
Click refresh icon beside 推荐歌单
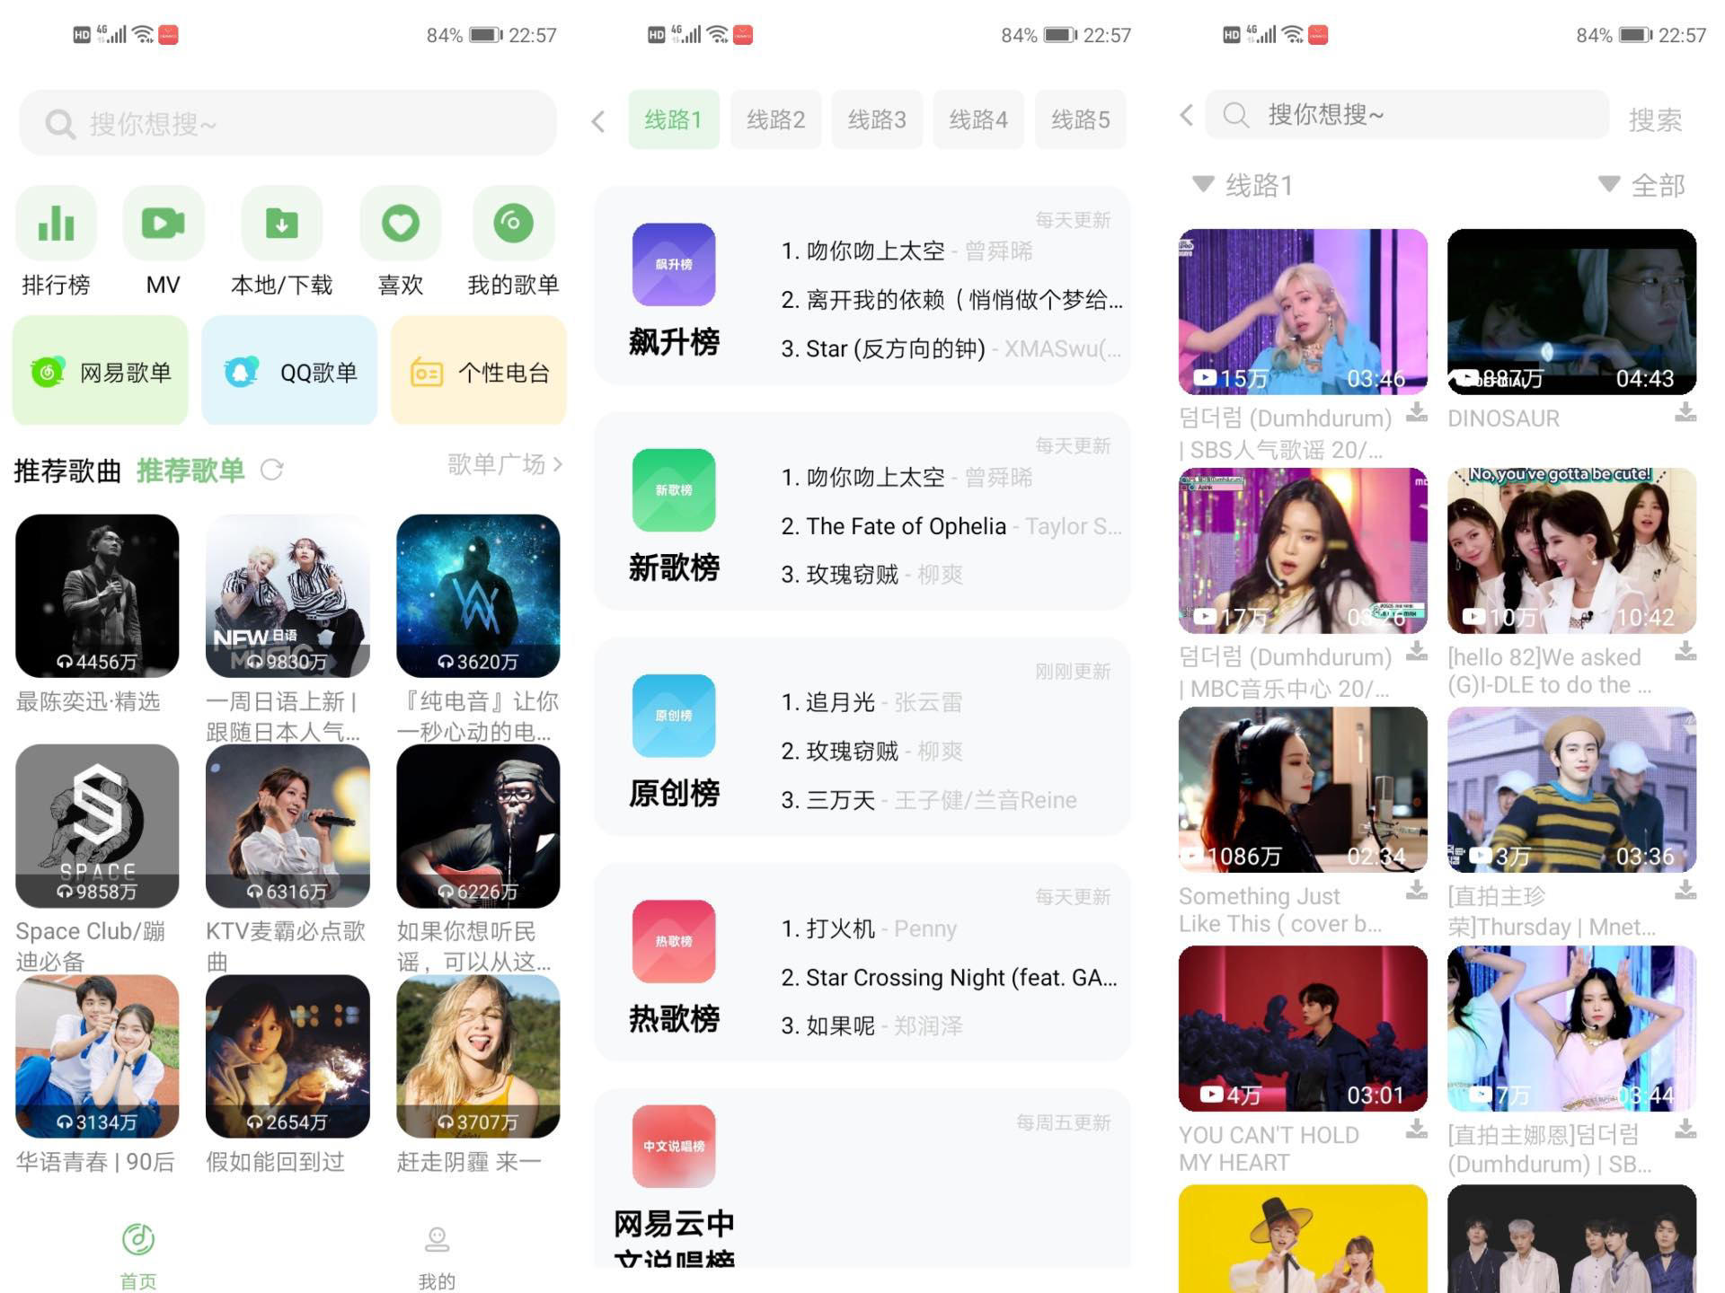(271, 470)
